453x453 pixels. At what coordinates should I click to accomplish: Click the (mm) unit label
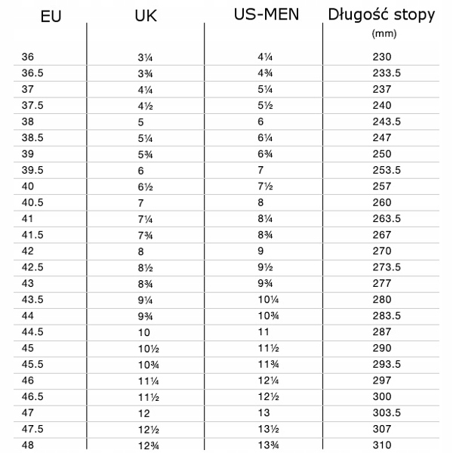point(384,33)
